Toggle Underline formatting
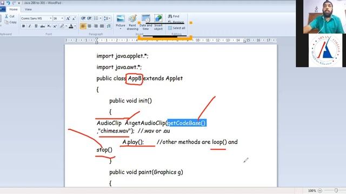The height and width of the screenshot is (194, 346). (x=36, y=26)
